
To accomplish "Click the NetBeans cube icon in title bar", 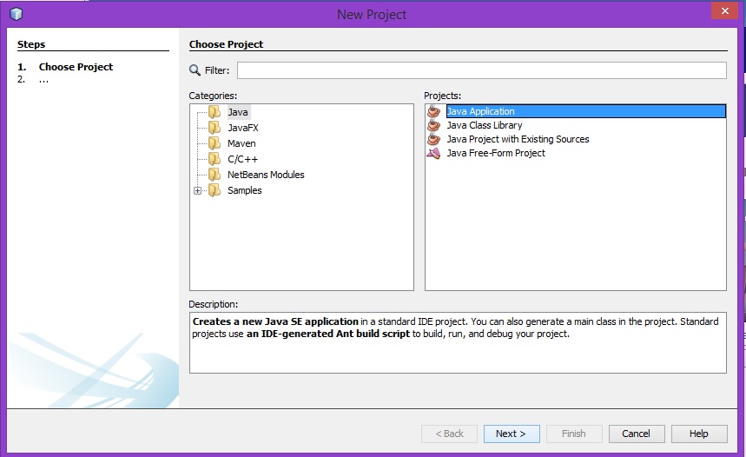I will coord(16,14).
